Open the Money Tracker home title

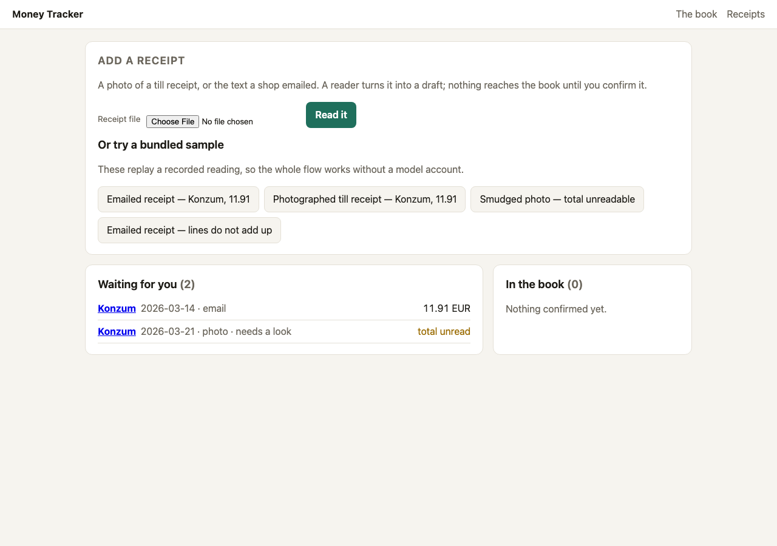tap(47, 14)
